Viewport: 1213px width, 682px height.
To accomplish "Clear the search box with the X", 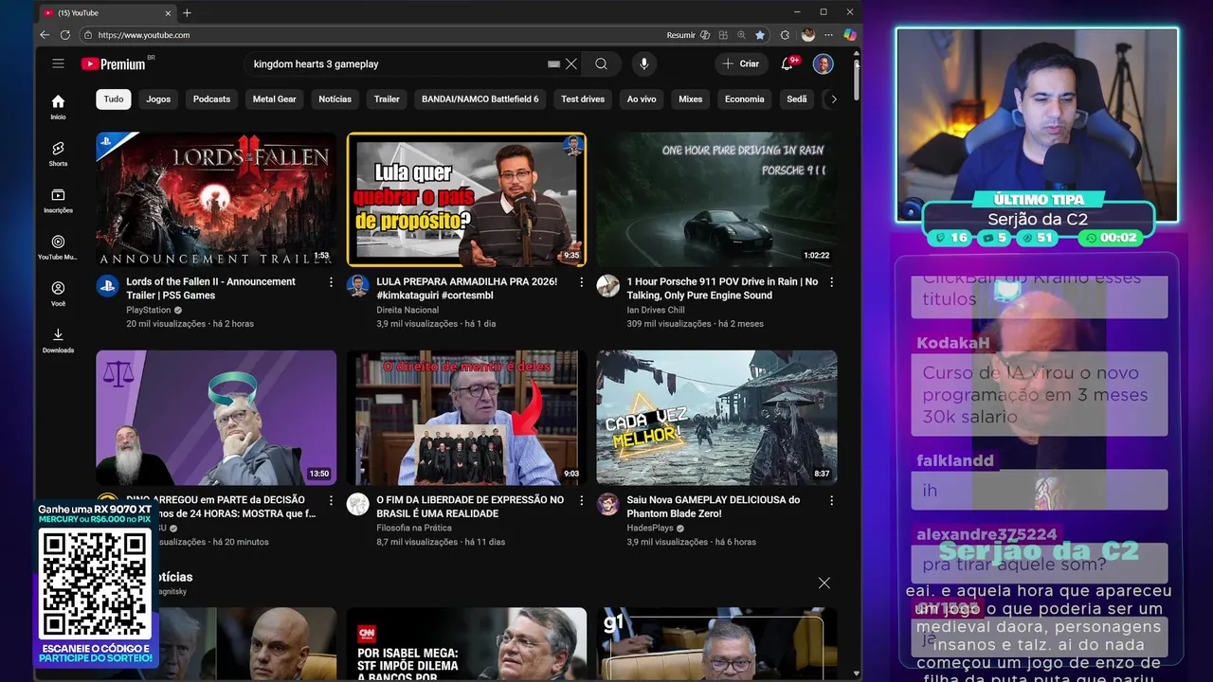I will [571, 63].
